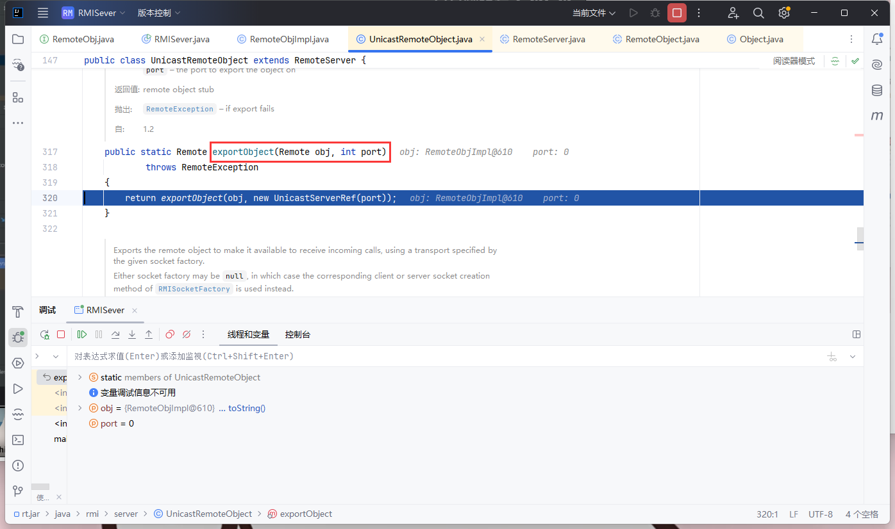
Task: Switch to RemoteObjImpl.java editor tab
Action: (x=289, y=39)
